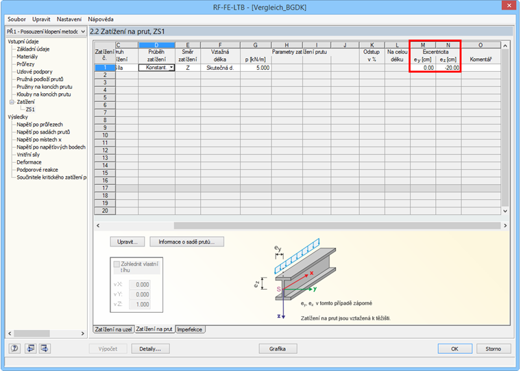Select column N header
Image resolution: width=521 pixels, height=371 pixels.
click(448, 45)
